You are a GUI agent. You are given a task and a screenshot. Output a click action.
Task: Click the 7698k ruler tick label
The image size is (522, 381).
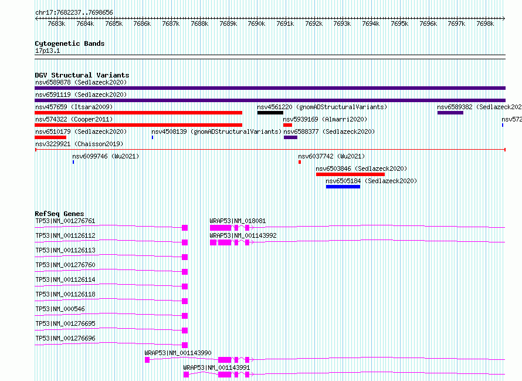click(x=485, y=23)
